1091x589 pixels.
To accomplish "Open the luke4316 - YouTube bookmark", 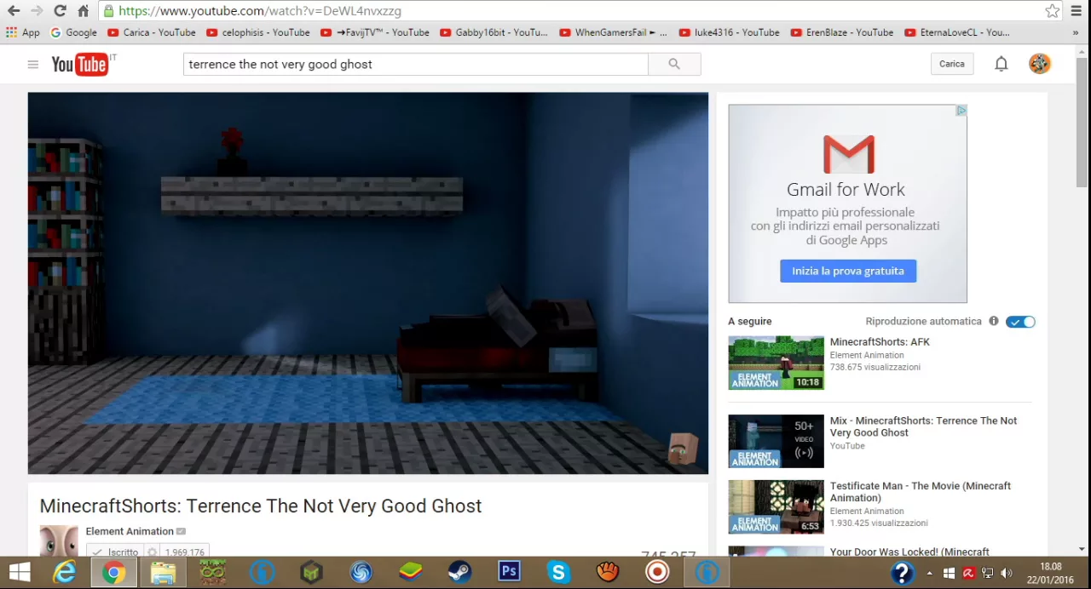I will [x=730, y=32].
